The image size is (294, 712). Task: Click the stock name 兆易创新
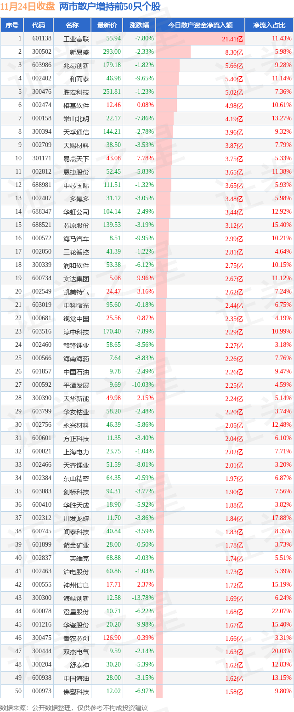(x=76, y=65)
